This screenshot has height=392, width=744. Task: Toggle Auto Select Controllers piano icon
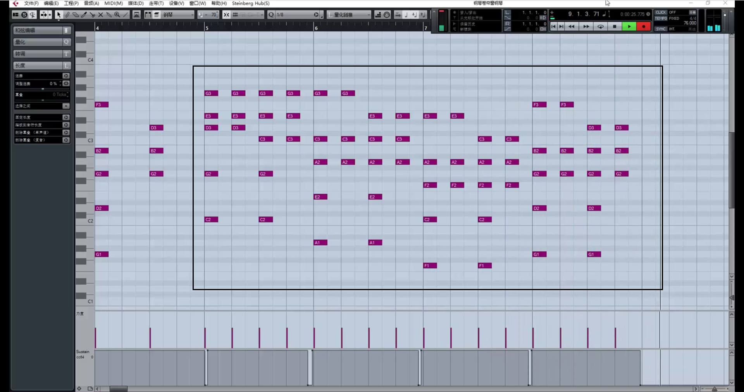136,15
